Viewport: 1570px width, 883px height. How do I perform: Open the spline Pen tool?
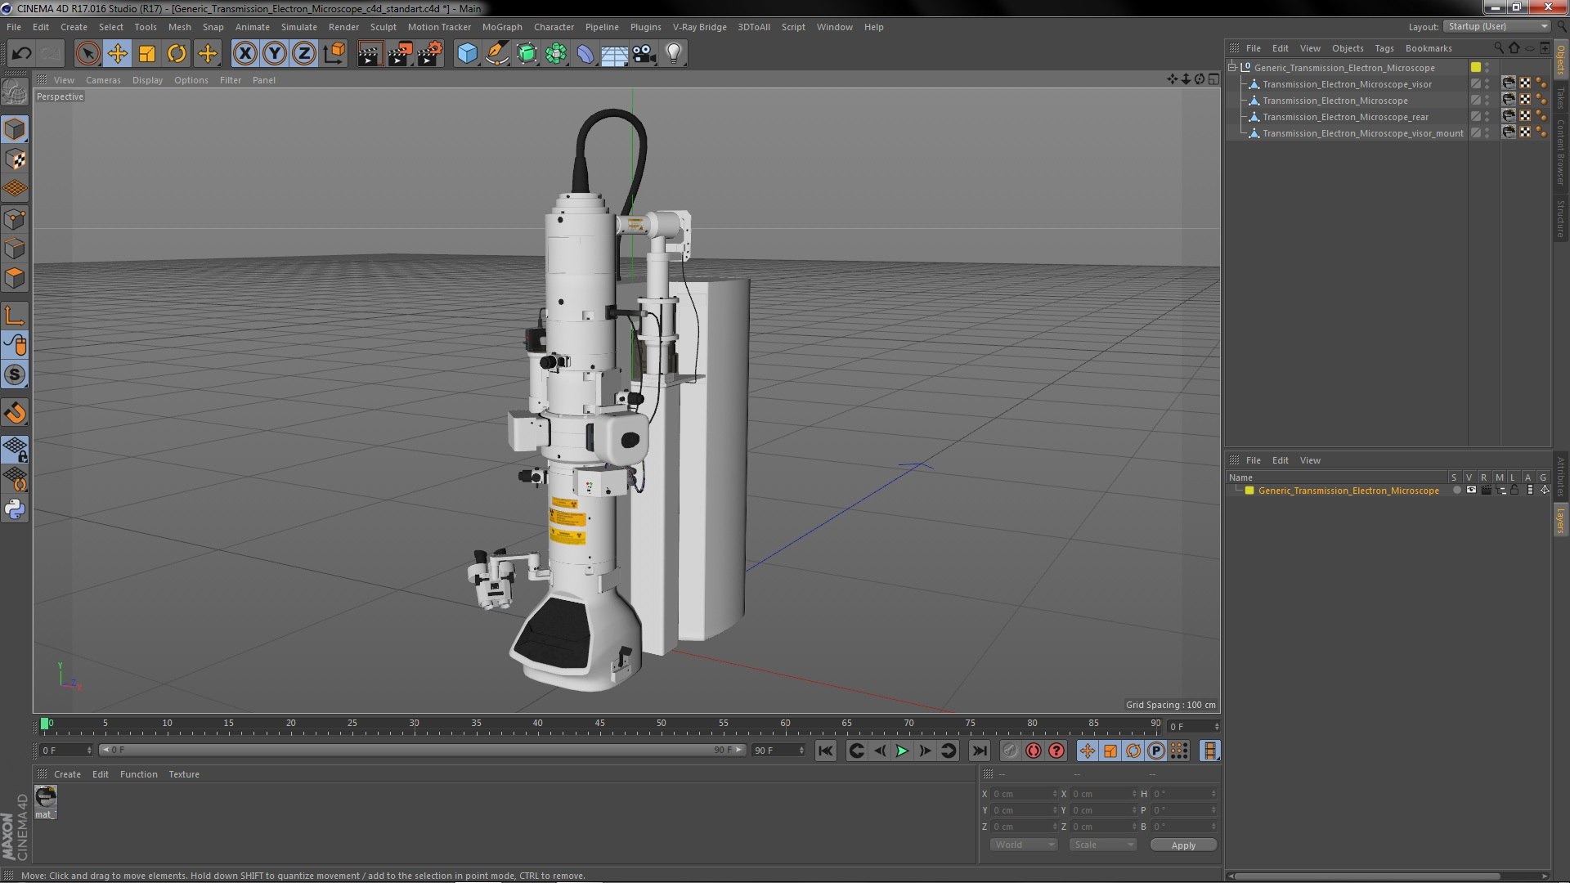pos(496,54)
